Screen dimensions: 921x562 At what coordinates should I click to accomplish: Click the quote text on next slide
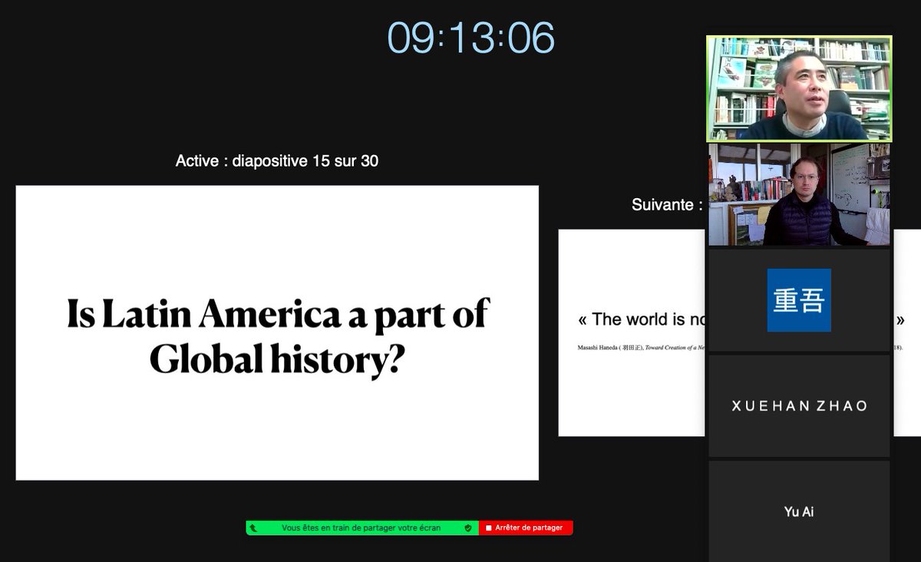pos(641,319)
